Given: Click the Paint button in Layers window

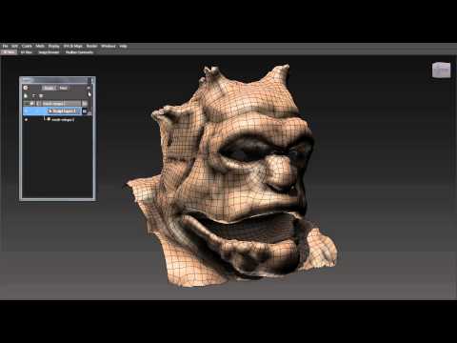Looking at the screenshot, I should (64, 88).
